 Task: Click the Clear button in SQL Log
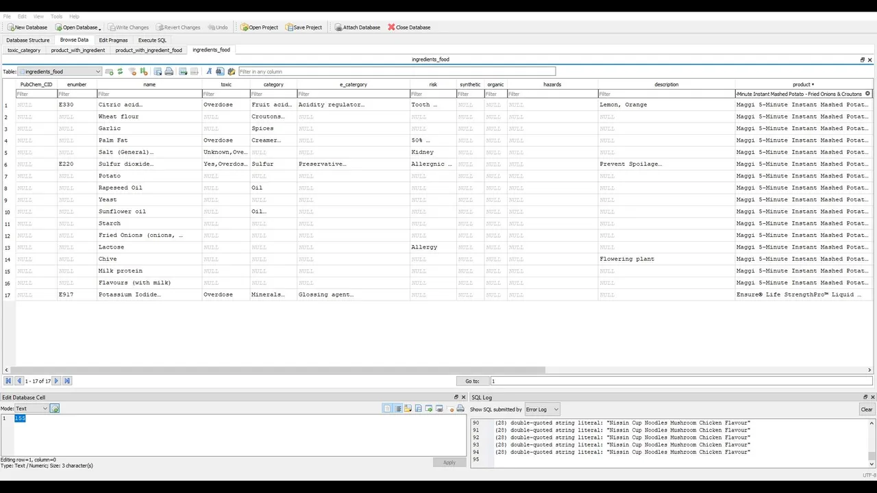pyautogui.click(x=867, y=409)
